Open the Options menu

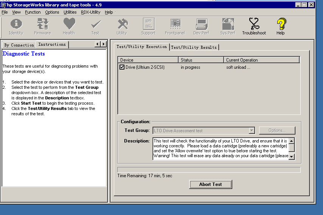[52, 12]
